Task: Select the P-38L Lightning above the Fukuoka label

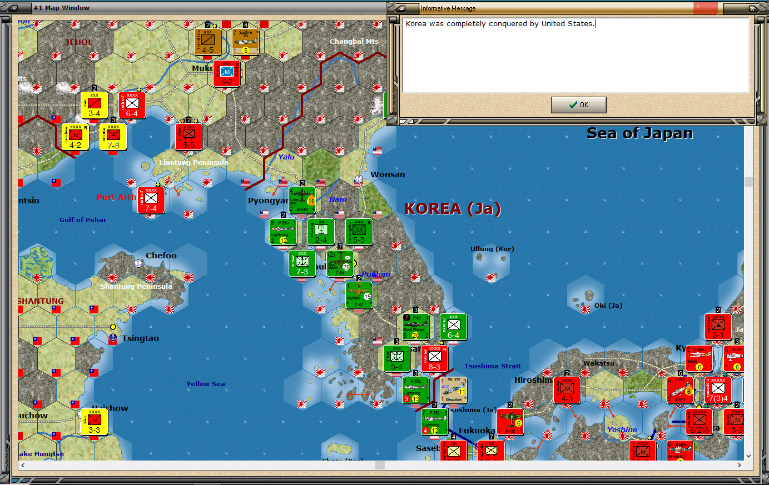Action: click(435, 422)
